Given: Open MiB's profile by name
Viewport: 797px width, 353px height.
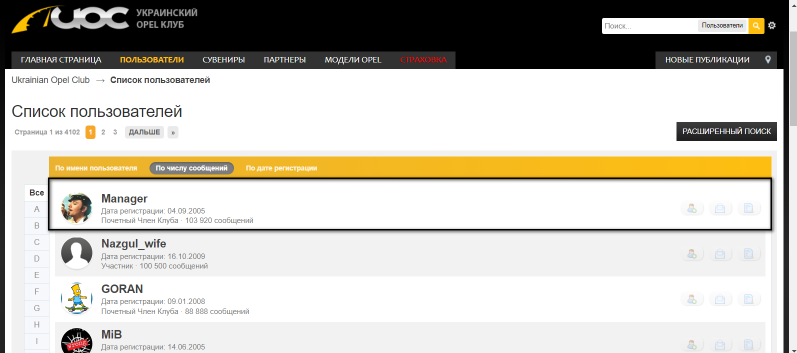Looking at the screenshot, I should [x=111, y=334].
